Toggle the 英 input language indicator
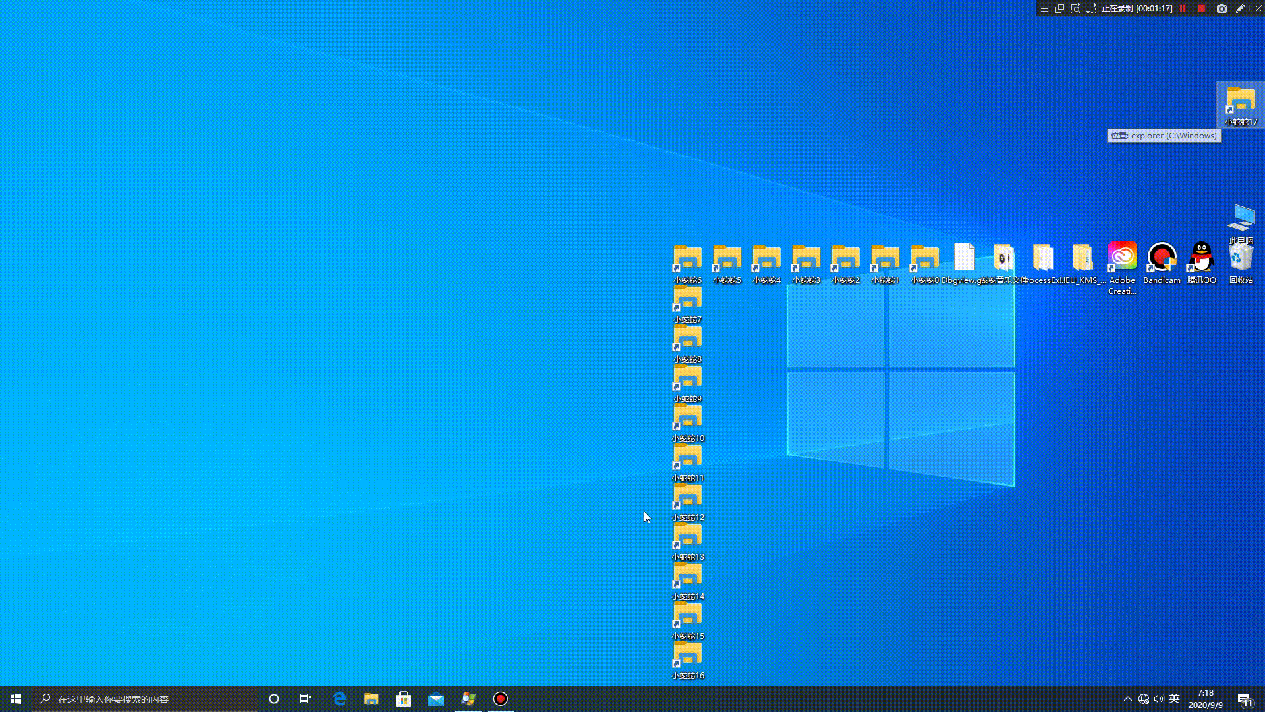 pos(1174,699)
